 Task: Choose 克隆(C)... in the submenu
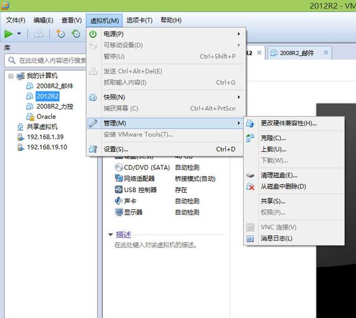pyautogui.click(x=294, y=138)
